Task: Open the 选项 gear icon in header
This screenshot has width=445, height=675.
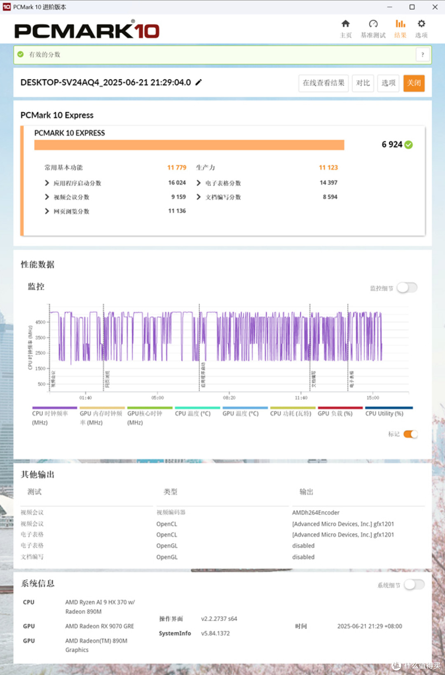Action: pyautogui.click(x=421, y=24)
